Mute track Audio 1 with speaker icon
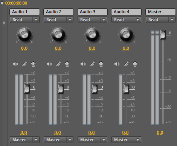 15,64
